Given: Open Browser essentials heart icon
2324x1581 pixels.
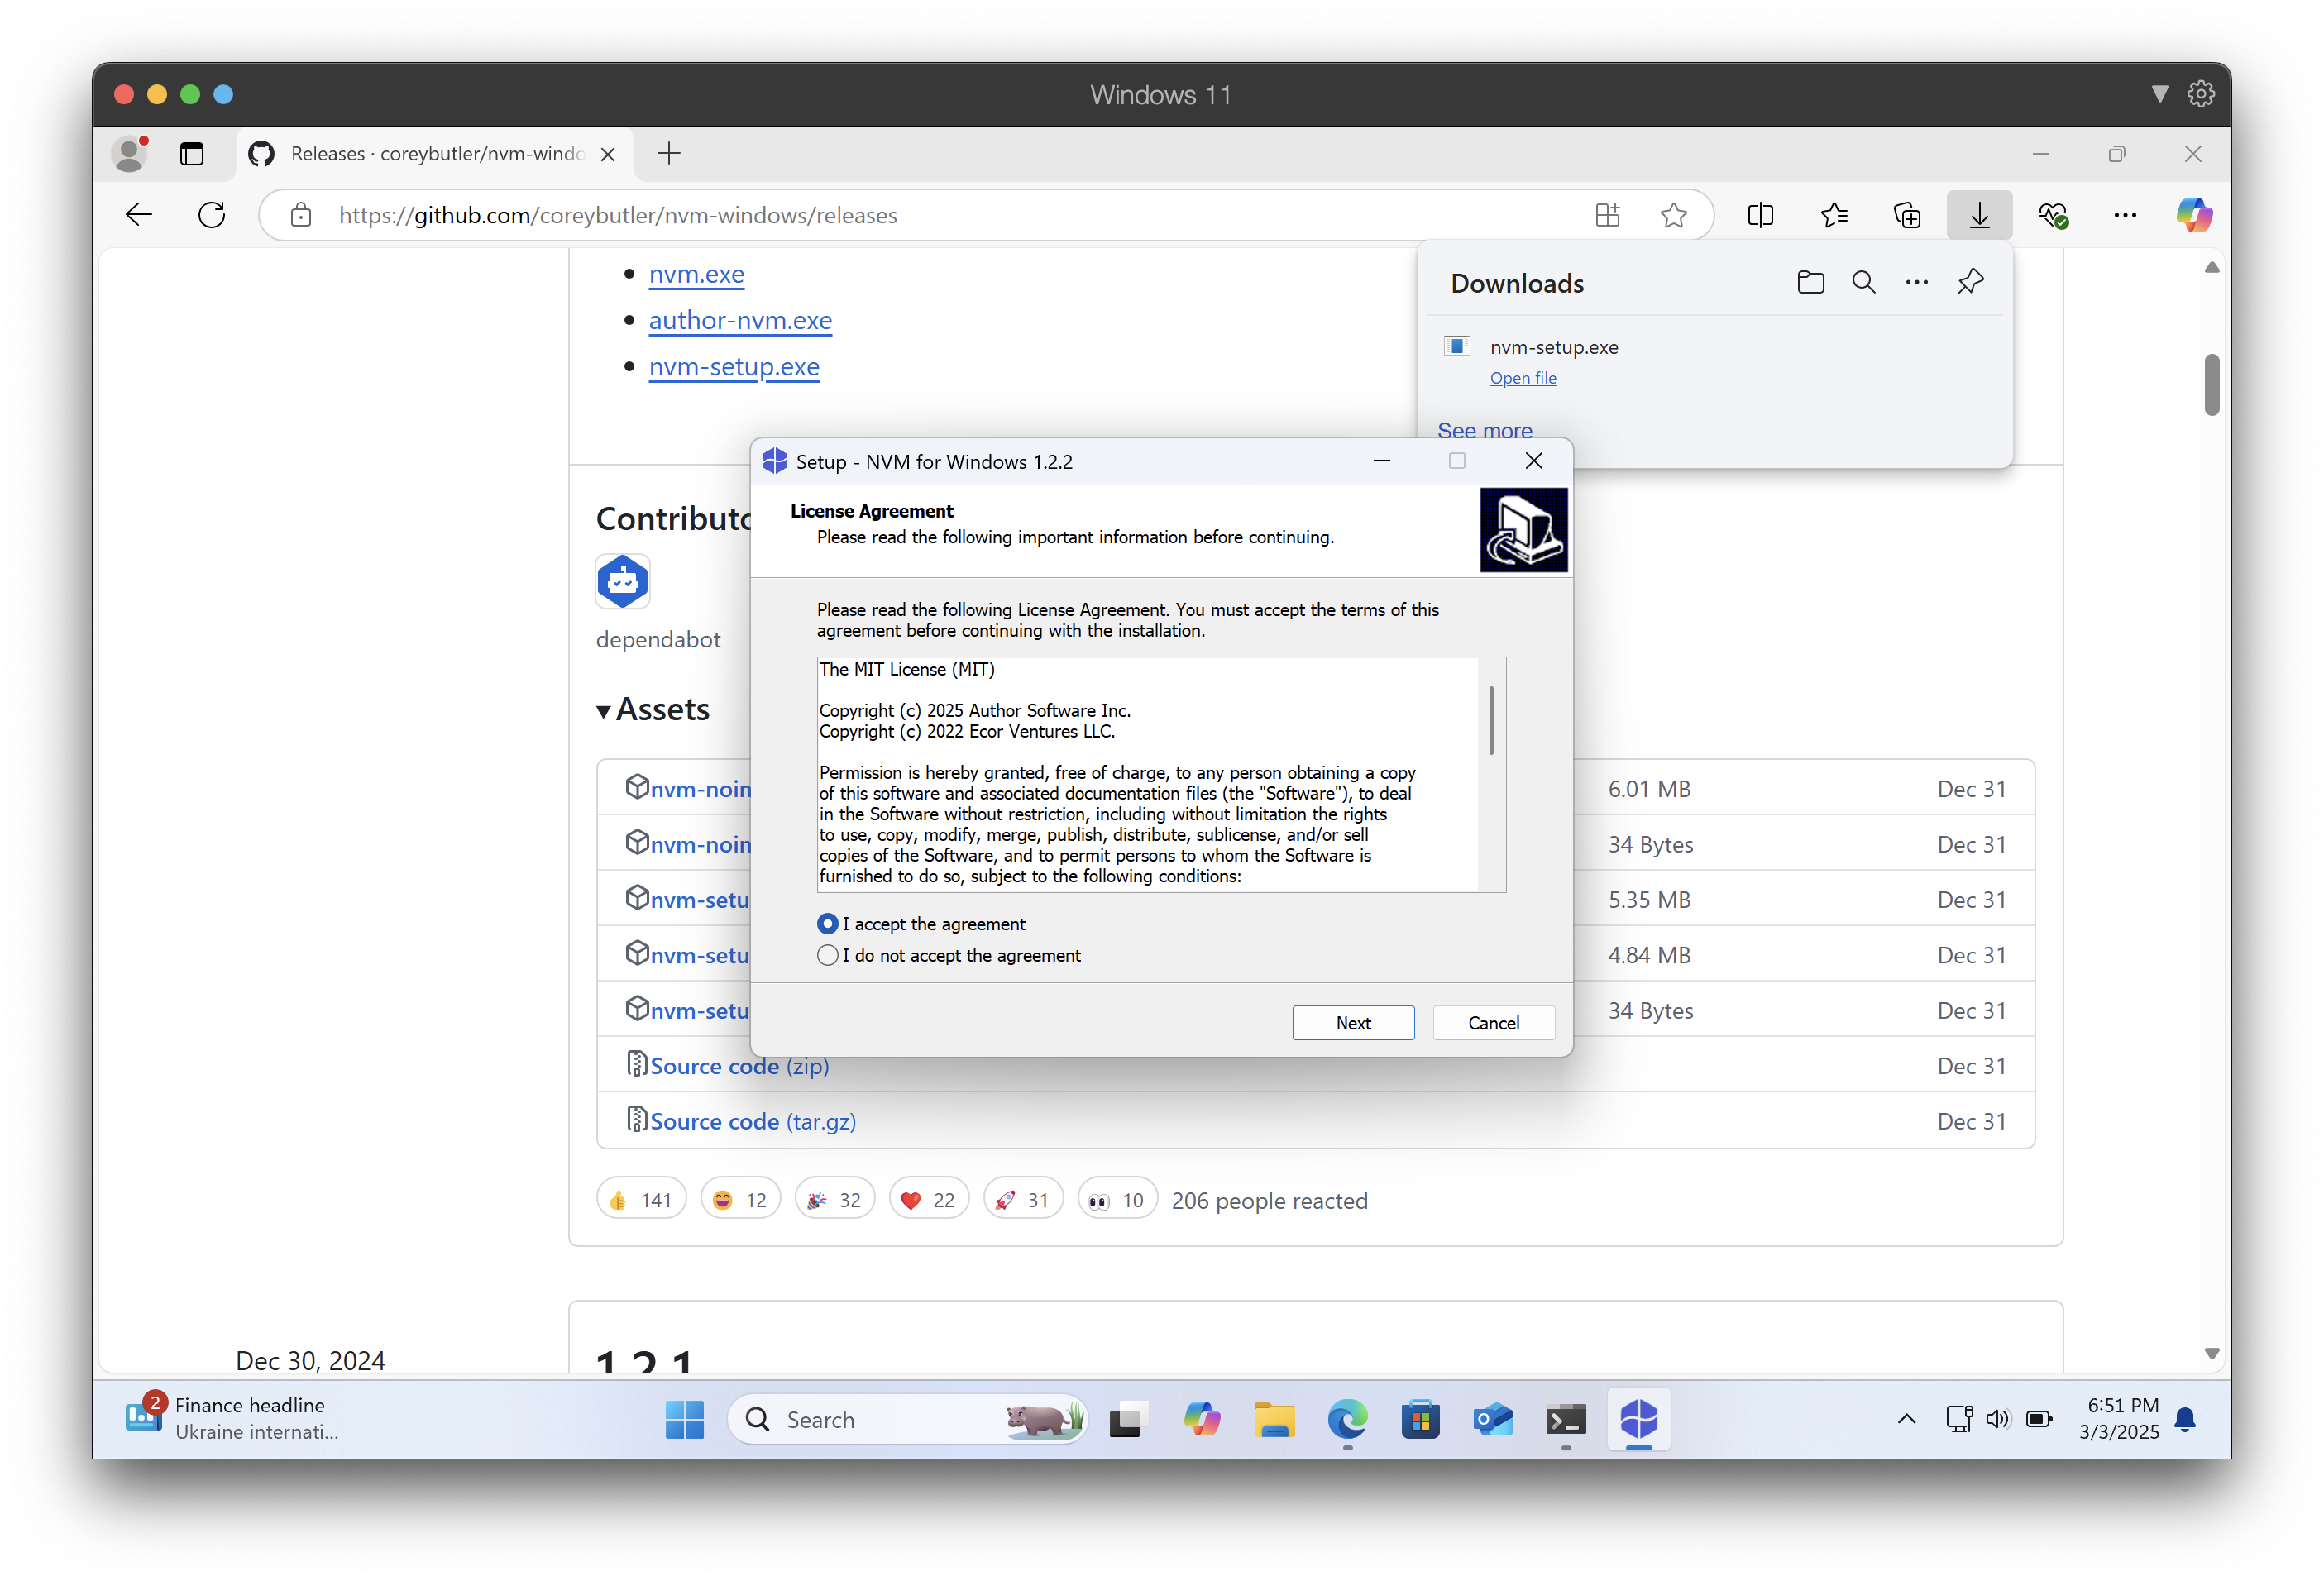Looking at the screenshot, I should (2052, 215).
